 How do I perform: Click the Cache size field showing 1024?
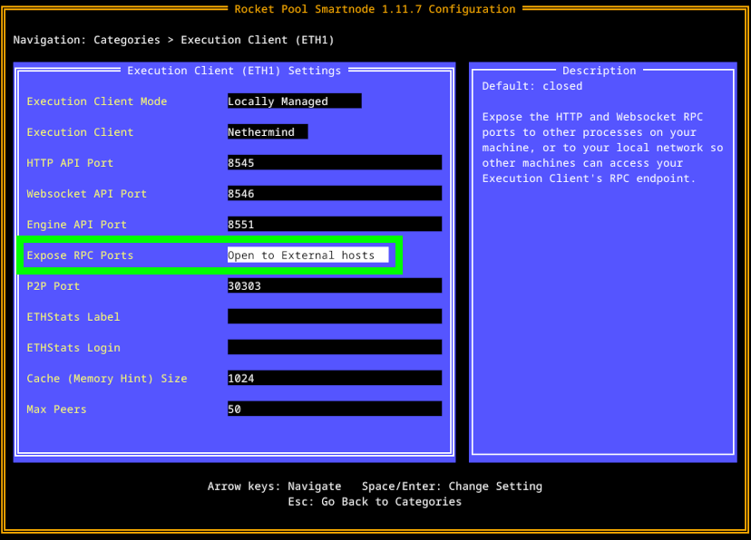click(x=334, y=379)
